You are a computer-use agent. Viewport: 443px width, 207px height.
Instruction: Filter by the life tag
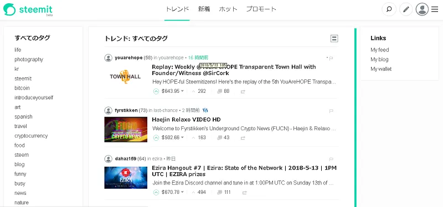pos(18,50)
